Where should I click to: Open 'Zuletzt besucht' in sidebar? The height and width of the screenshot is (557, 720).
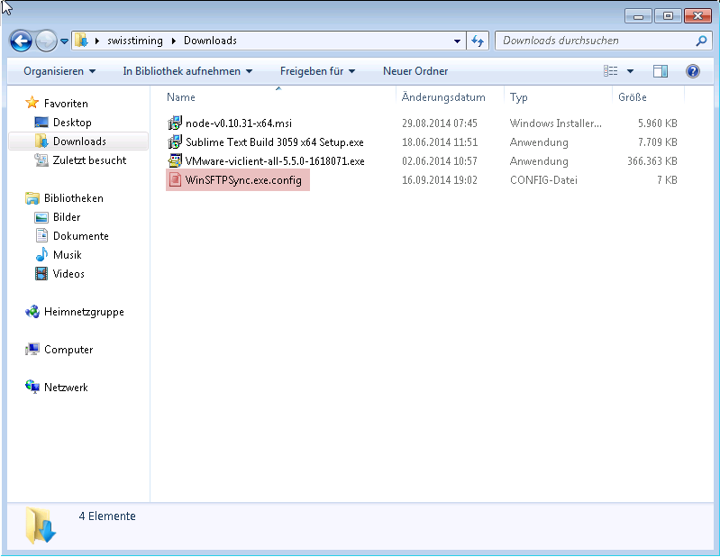tap(89, 160)
